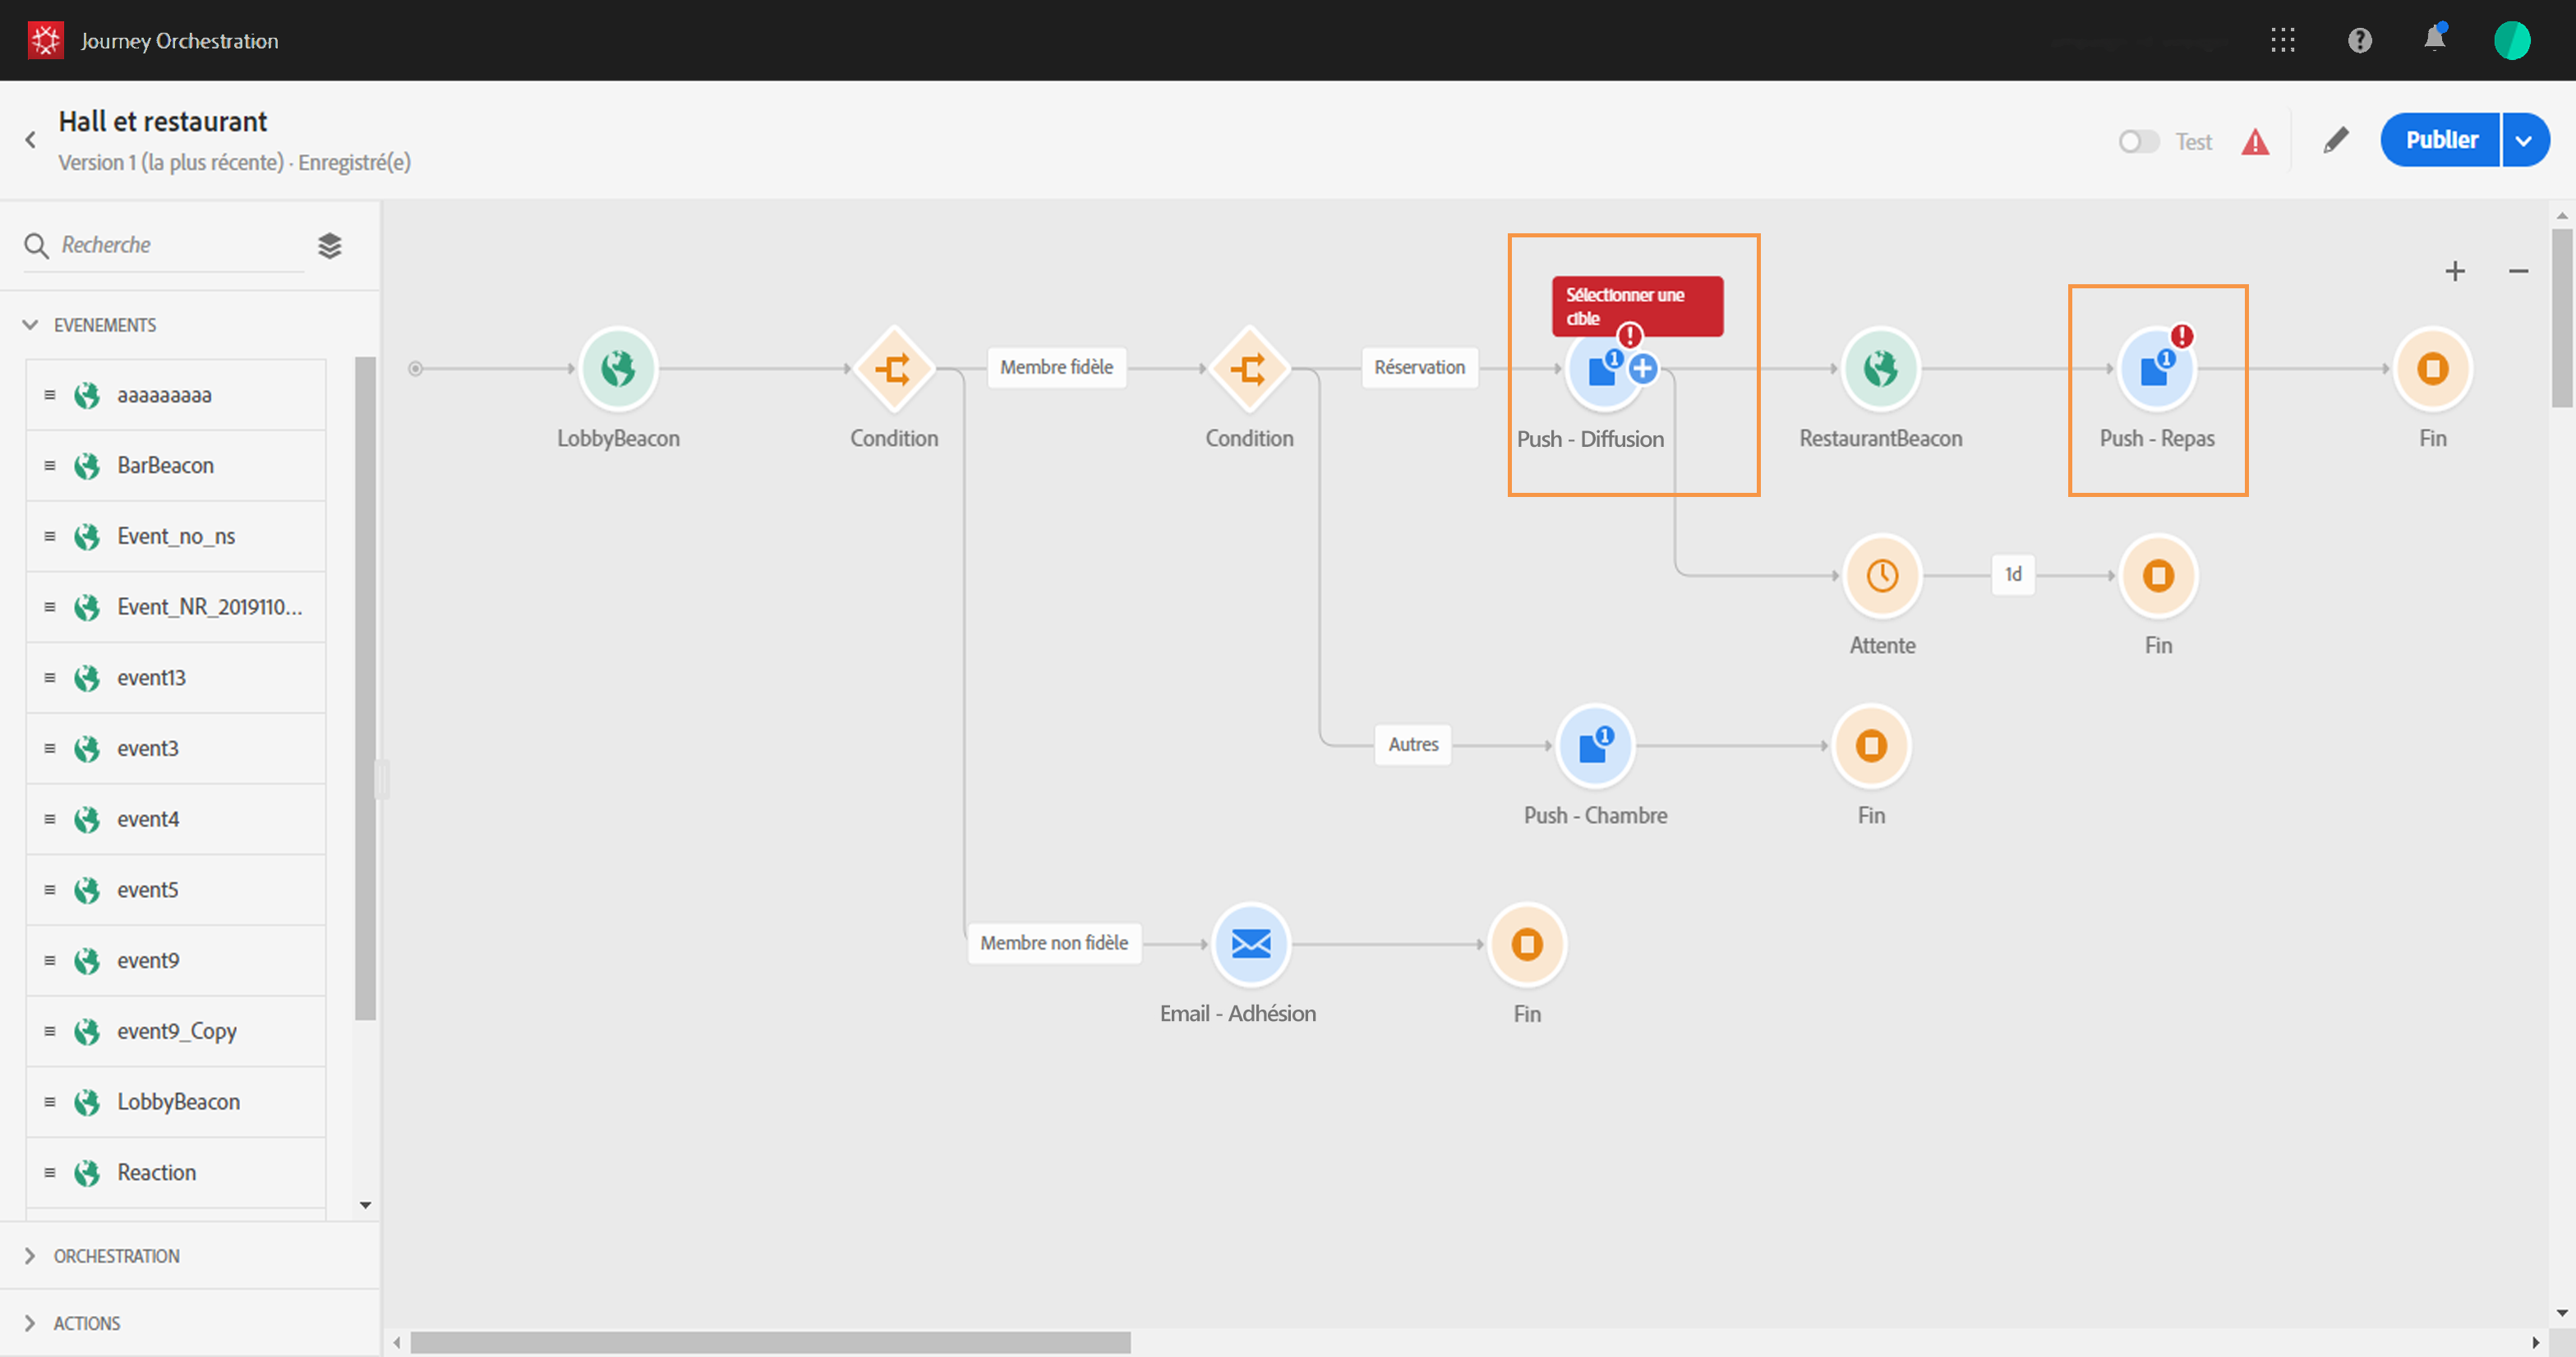Select the Push - Chambre action node
Screen dimensions: 2576x1357
pyautogui.click(x=1595, y=746)
